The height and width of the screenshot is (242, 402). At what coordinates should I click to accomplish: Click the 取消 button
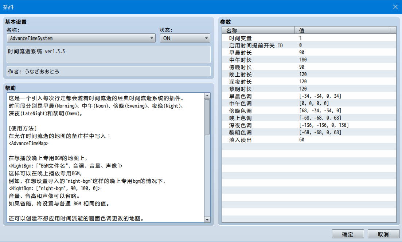pos(383,234)
